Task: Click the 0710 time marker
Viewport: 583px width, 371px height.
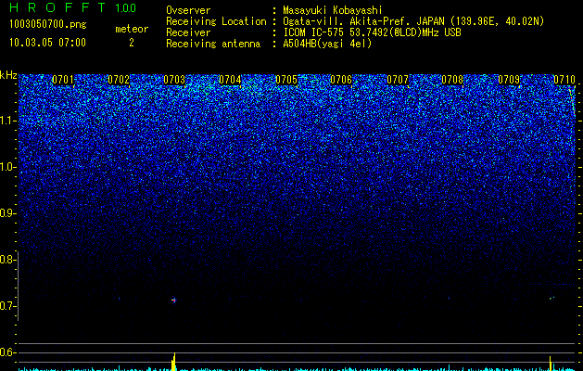Action: coord(564,79)
